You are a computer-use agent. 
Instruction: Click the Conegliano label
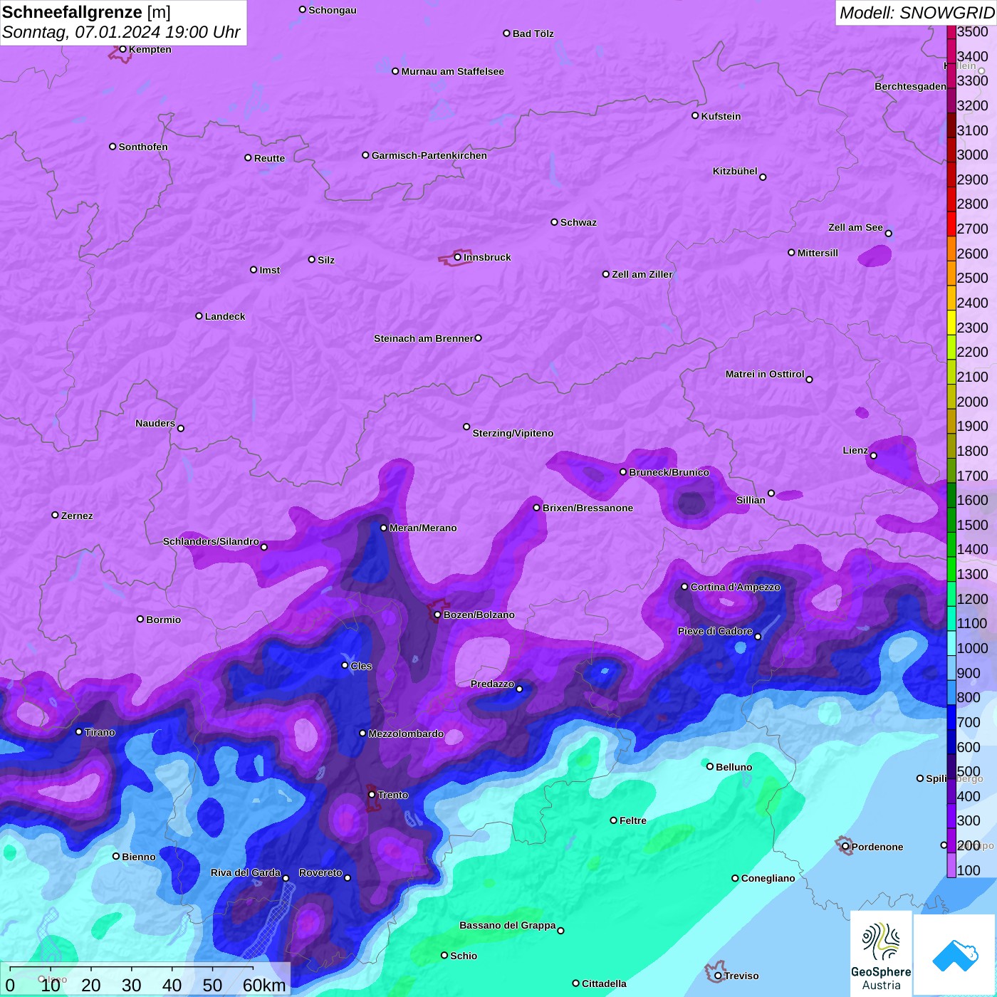point(768,878)
